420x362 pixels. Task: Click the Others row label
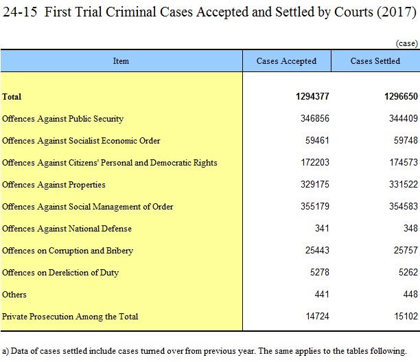14,295
